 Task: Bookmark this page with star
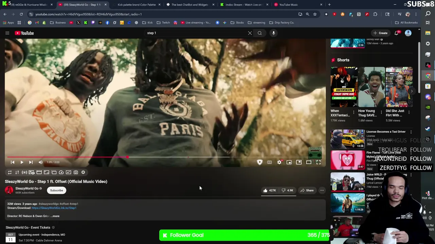(315, 14)
